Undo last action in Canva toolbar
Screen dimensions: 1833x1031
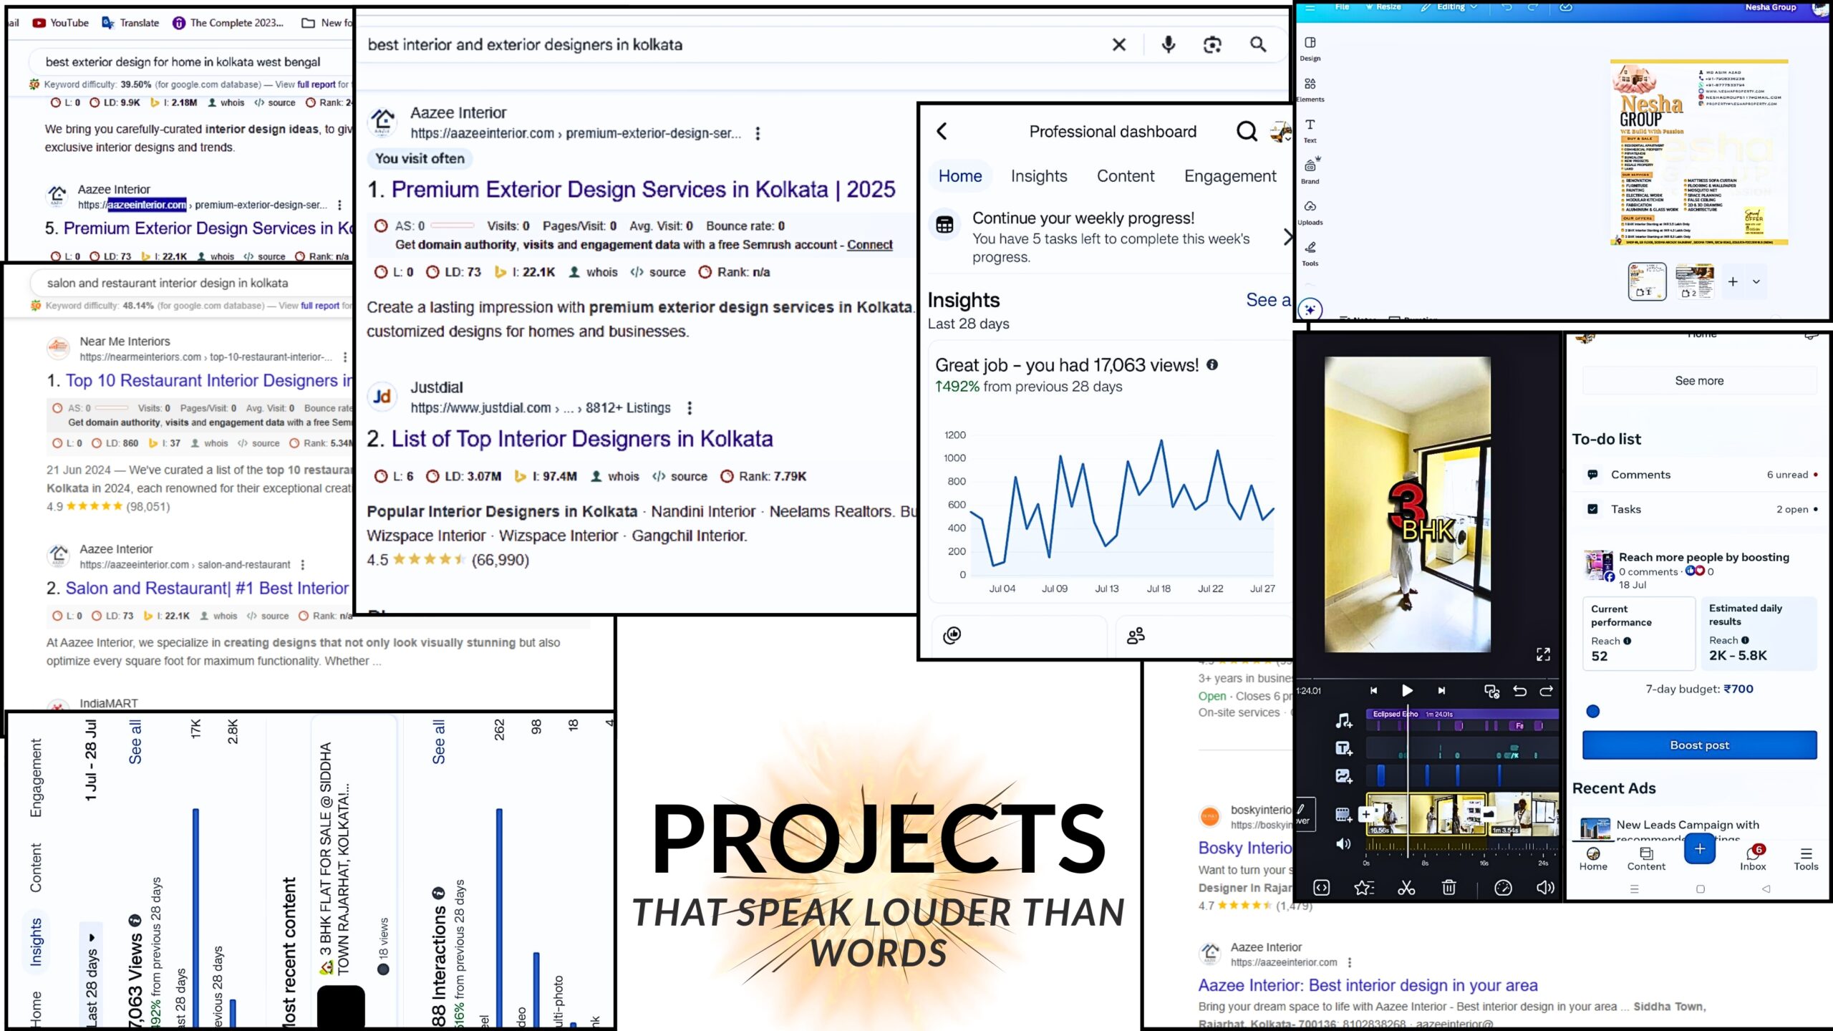click(x=1506, y=7)
